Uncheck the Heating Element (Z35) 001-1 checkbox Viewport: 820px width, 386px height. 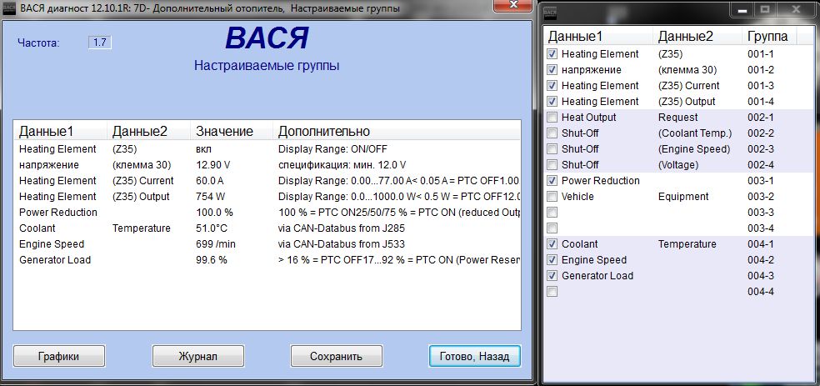click(552, 54)
